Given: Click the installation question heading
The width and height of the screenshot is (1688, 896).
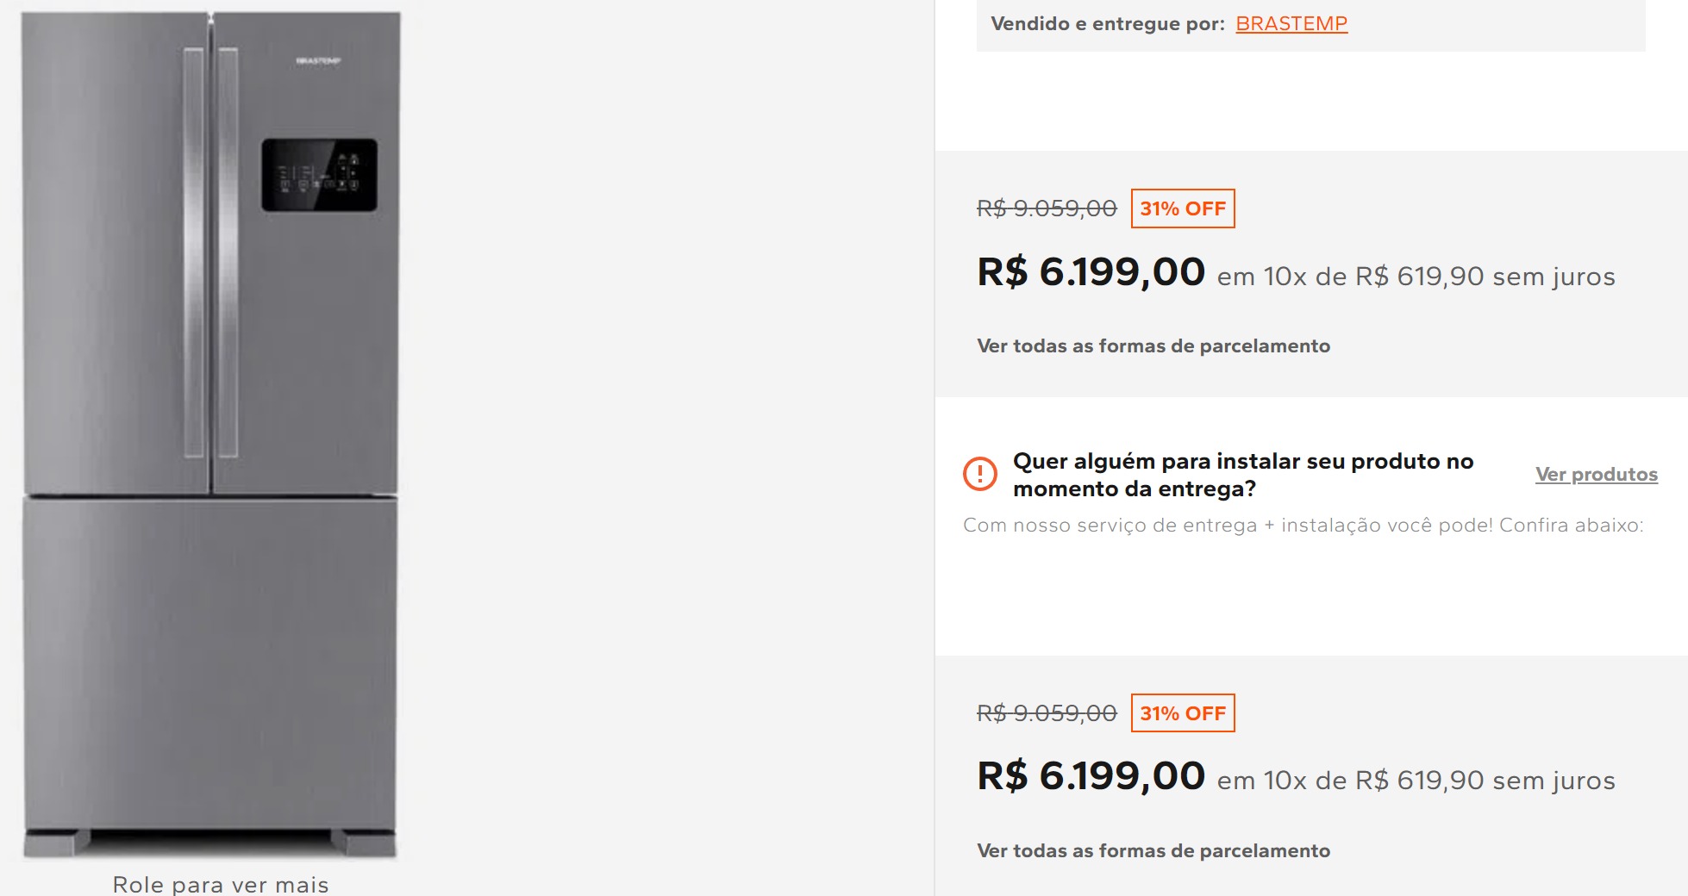Looking at the screenshot, I should click(1242, 475).
